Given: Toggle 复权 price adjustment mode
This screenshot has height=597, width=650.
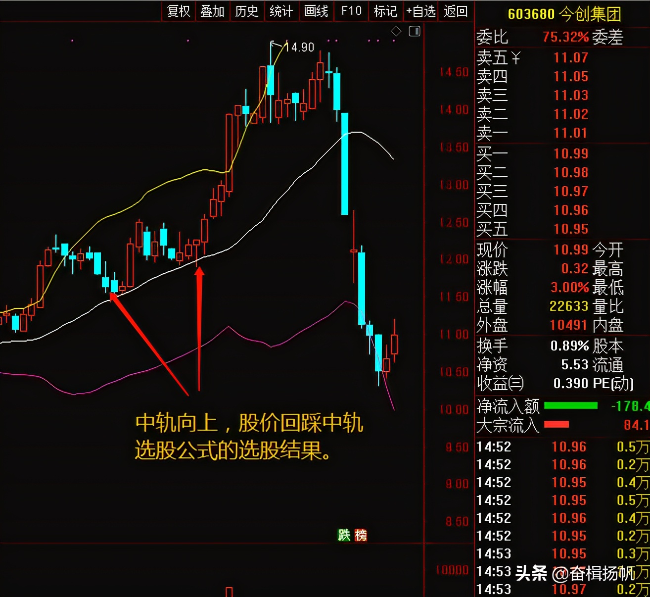Looking at the screenshot, I should pyautogui.click(x=178, y=10).
